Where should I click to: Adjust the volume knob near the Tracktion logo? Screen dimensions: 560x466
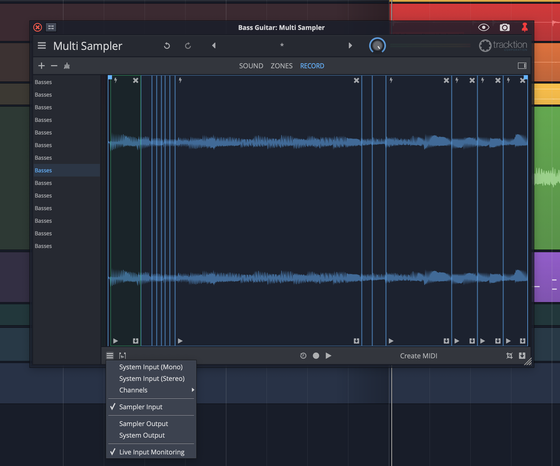coord(377,45)
